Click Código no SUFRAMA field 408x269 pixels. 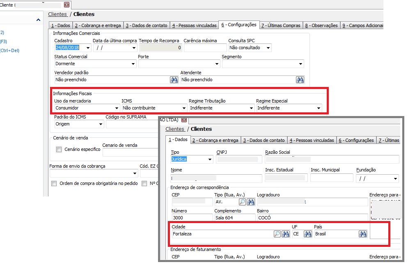pos(132,124)
